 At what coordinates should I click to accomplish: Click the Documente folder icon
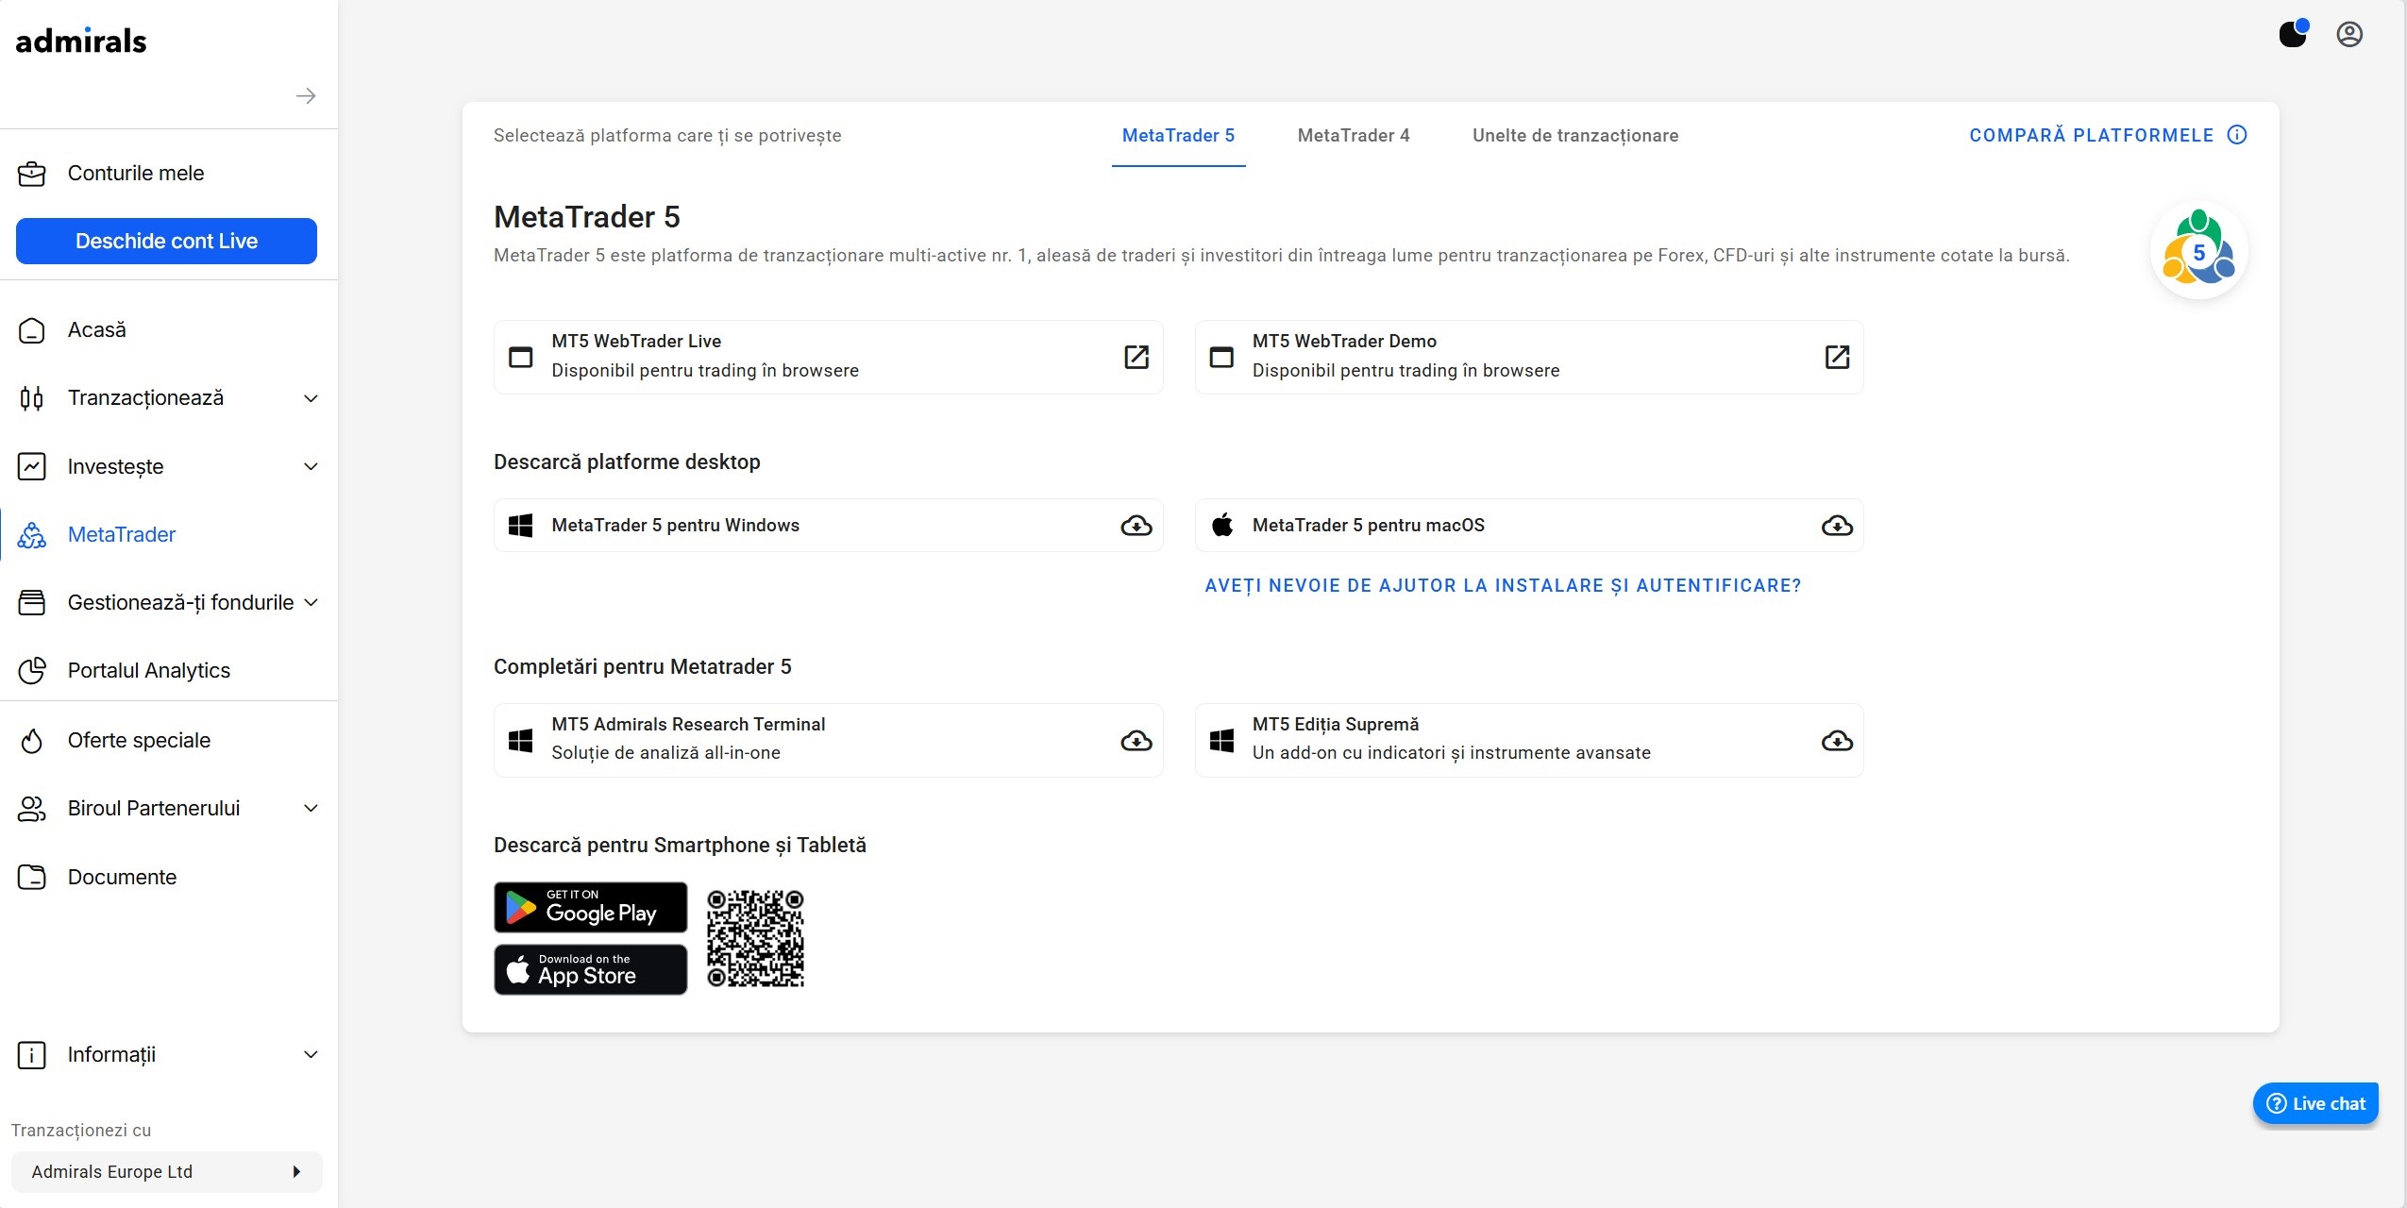pyautogui.click(x=32, y=877)
